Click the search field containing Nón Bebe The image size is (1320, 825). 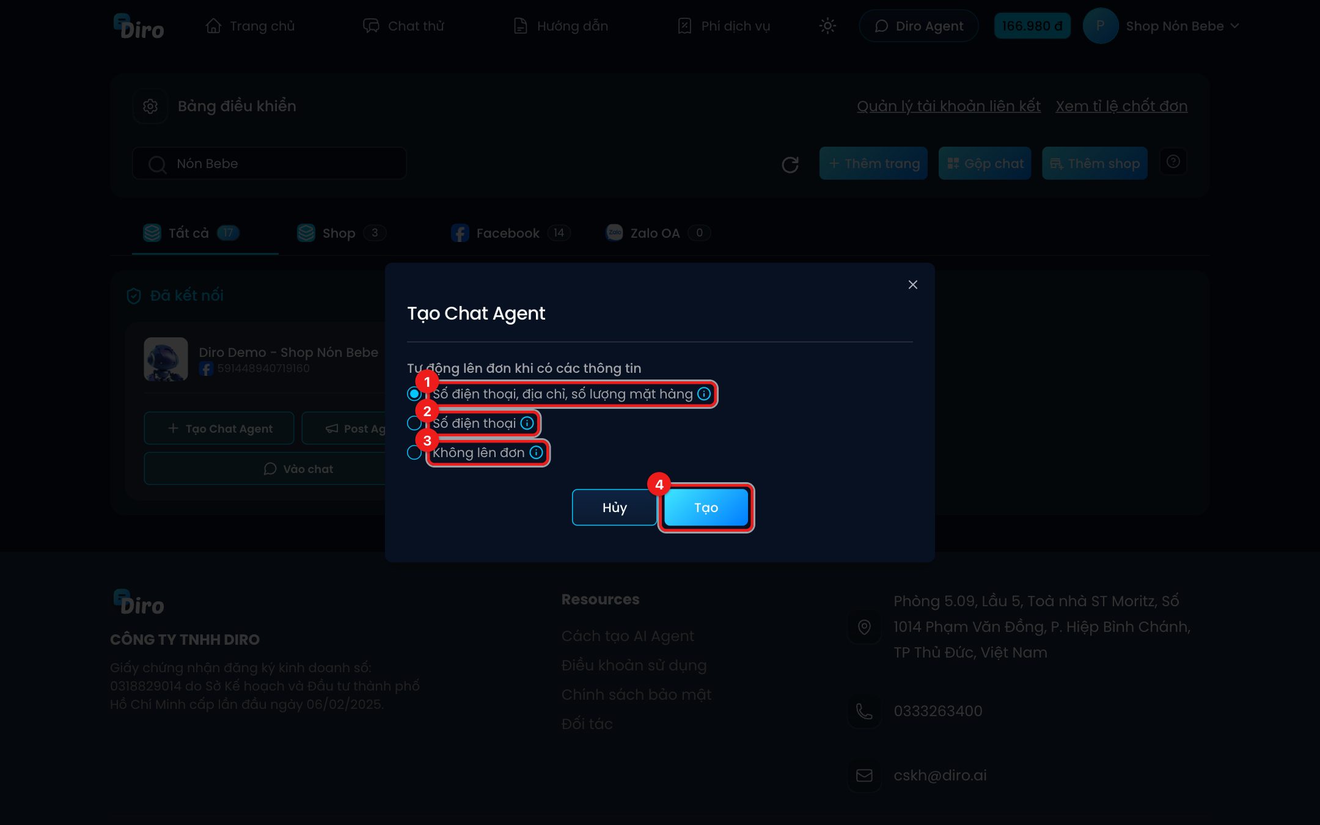pyautogui.click(x=269, y=164)
